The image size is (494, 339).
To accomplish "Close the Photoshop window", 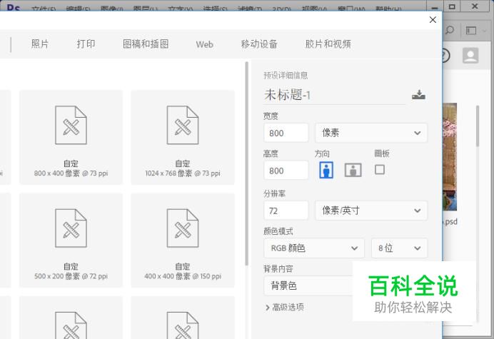I will pos(475,6).
